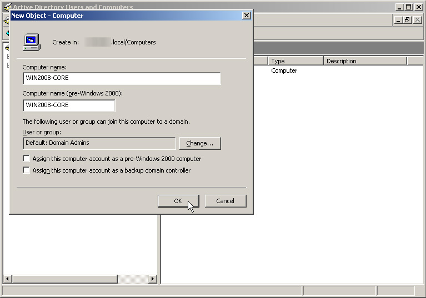Maximize the Active Directory Users and Computers window

(409, 7)
